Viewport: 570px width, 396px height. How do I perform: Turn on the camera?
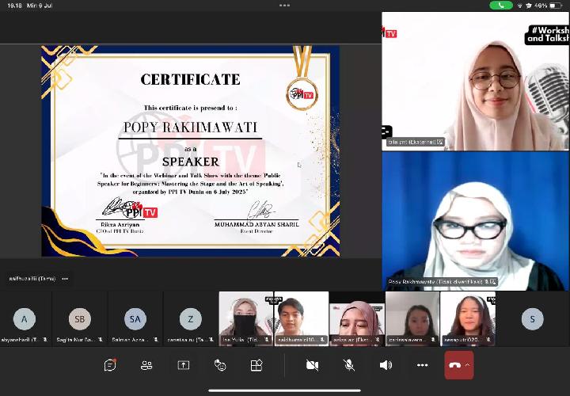click(x=312, y=365)
